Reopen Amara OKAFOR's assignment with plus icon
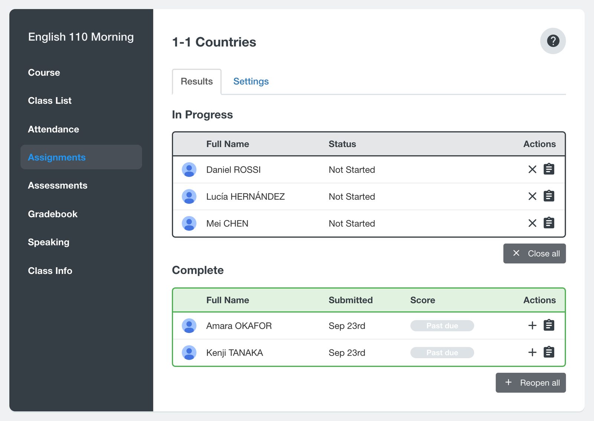This screenshot has width=594, height=421. 532,326
